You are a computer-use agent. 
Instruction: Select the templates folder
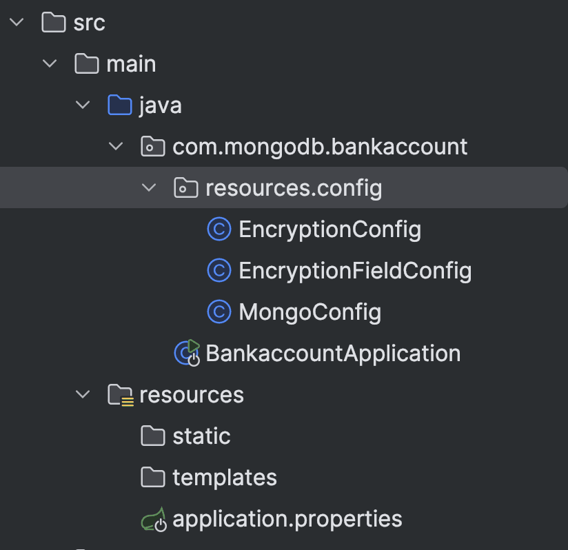(x=224, y=478)
